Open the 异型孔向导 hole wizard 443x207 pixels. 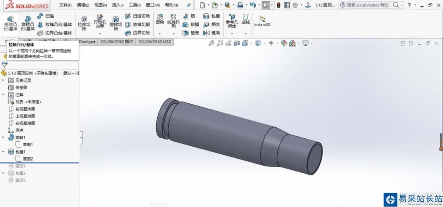tap(100, 21)
